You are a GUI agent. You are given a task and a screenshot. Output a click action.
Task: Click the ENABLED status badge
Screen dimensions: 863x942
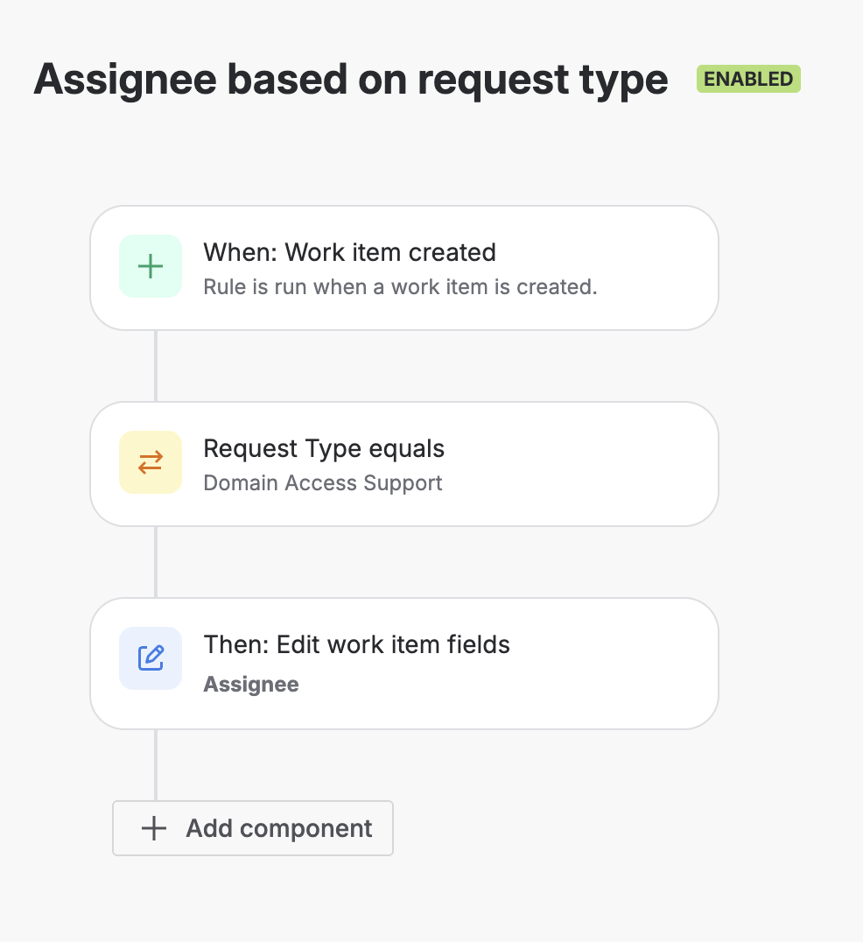point(748,79)
